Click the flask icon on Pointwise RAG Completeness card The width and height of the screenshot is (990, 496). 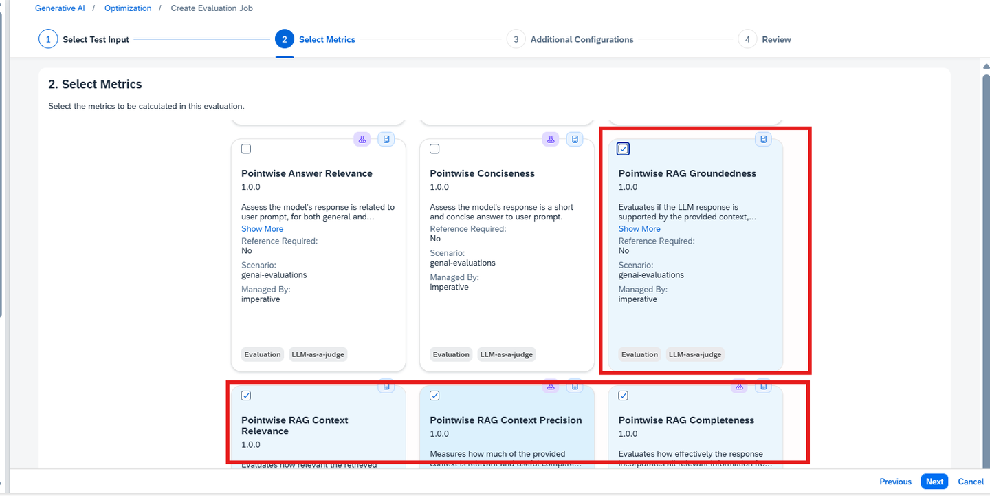click(x=739, y=386)
